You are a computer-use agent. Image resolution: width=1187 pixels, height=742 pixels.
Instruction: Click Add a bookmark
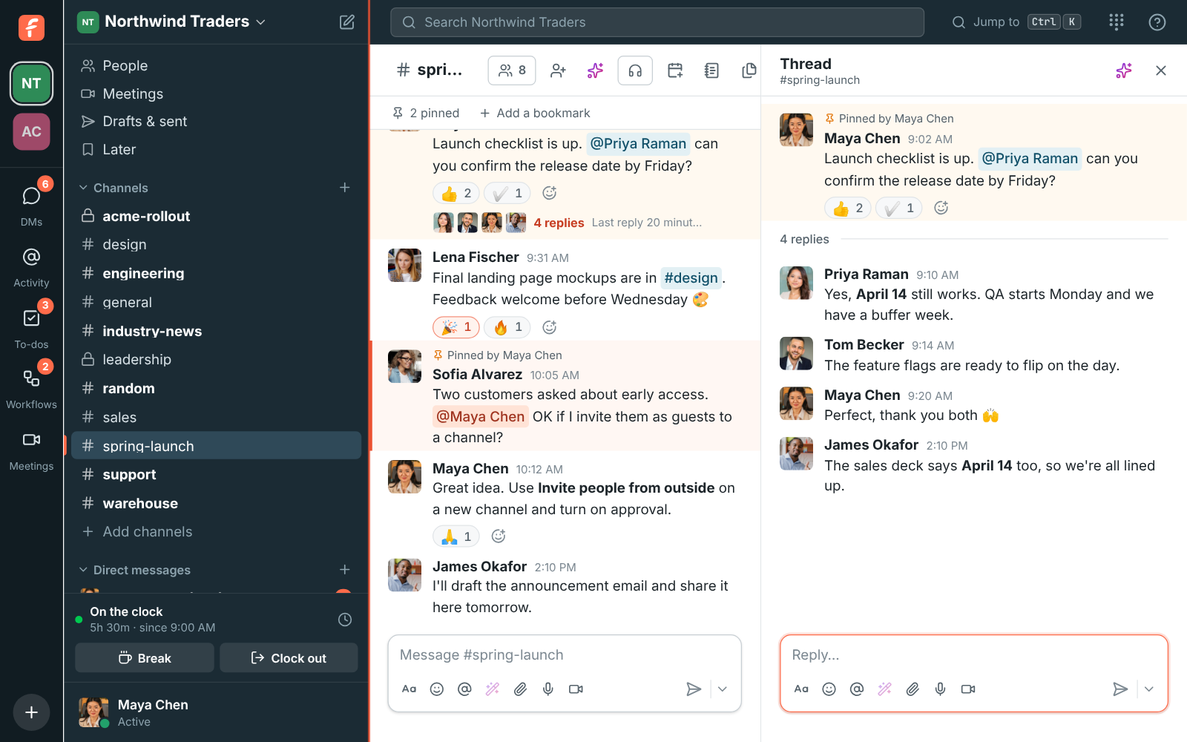pyautogui.click(x=535, y=114)
